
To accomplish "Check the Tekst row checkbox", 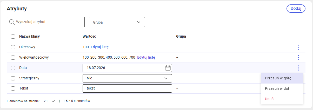I will [13, 88].
